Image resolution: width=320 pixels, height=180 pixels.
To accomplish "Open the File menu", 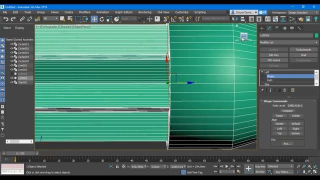I will pos(5,12).
